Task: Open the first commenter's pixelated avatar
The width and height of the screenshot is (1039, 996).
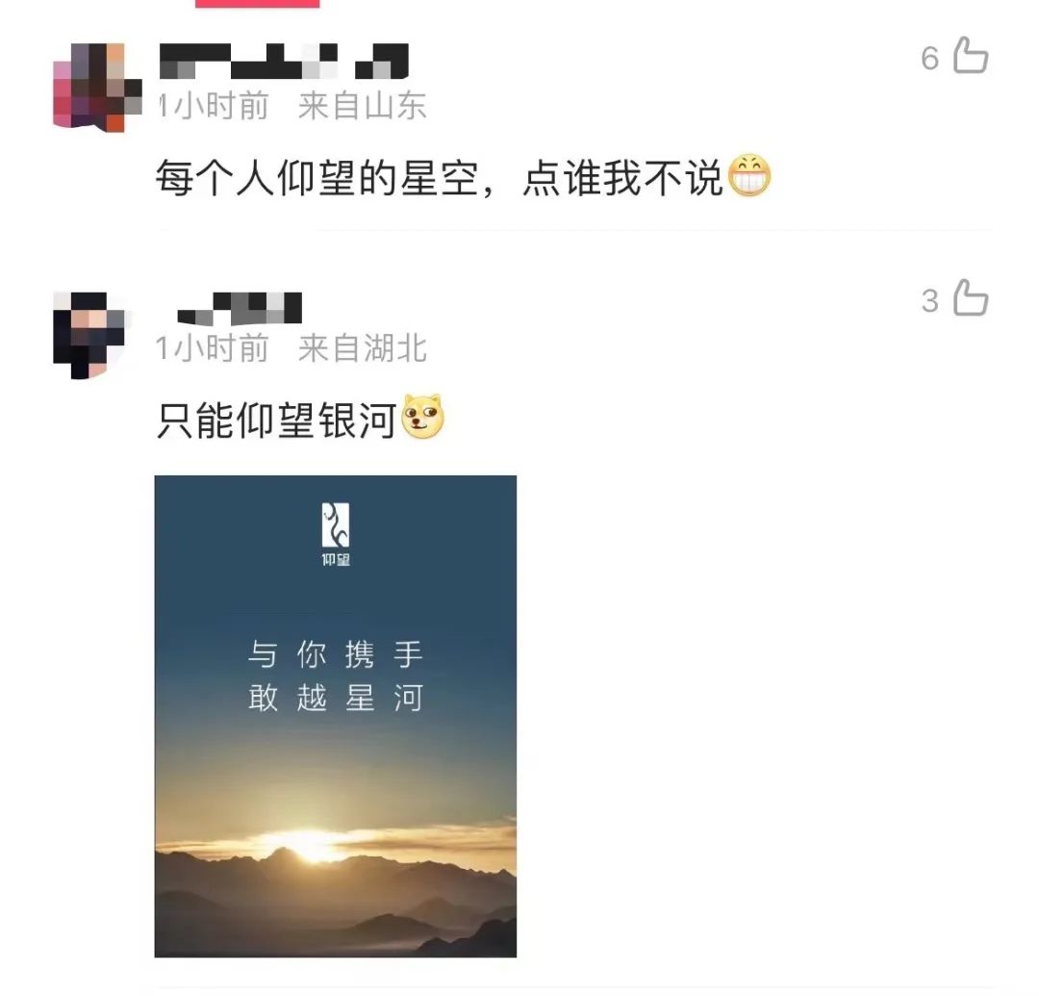Action: [97, 87]
